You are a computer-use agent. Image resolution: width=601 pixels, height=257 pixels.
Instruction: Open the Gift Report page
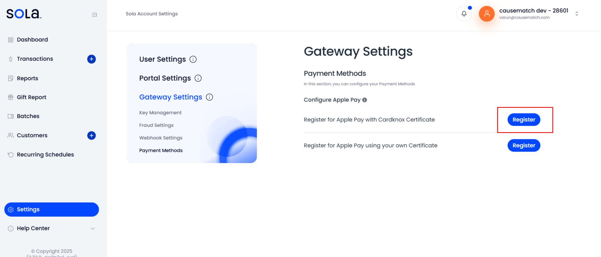pos(32,97)
